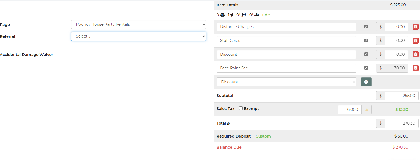Viewport: 420px width, 160px height.
Task: Uncheck the taxable box for Discount row
Action: 366,54
